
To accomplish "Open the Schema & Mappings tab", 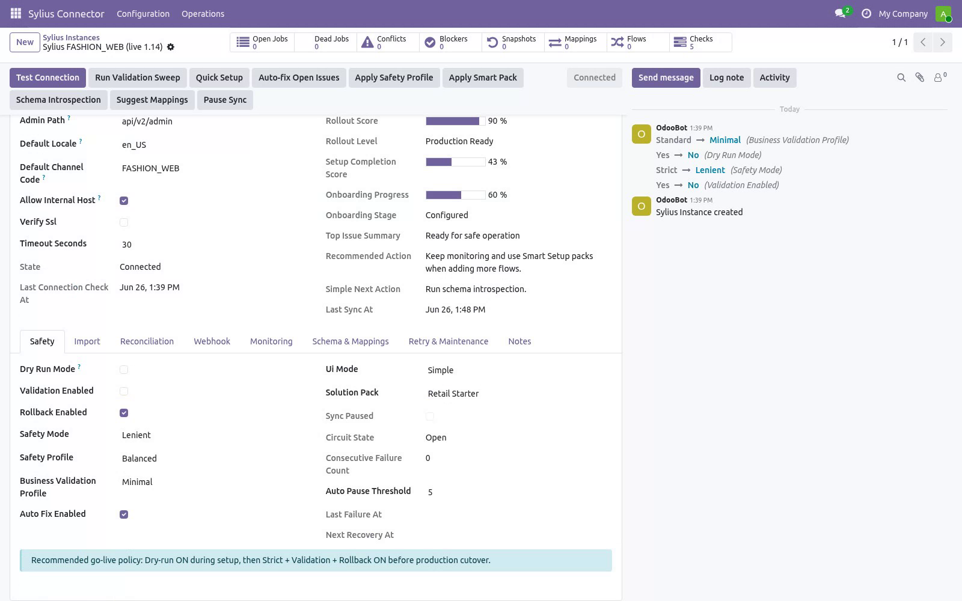I will (351, 341).
